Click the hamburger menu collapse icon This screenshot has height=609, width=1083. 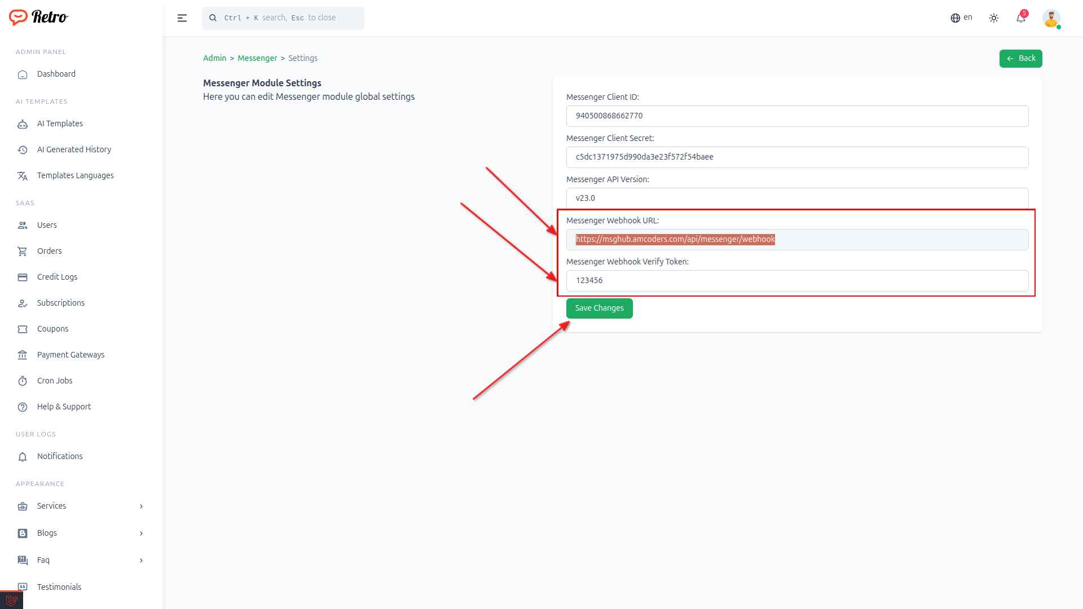coord(182,18)
